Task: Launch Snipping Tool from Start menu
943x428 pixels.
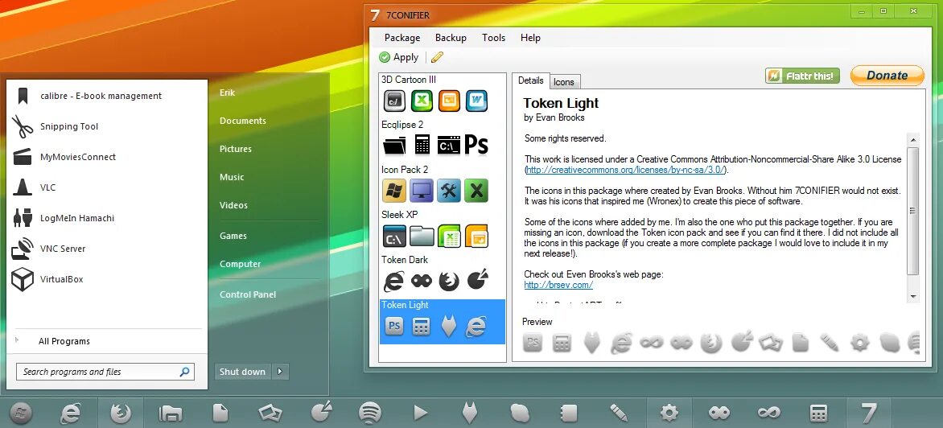Action: (x=107, y=126)
